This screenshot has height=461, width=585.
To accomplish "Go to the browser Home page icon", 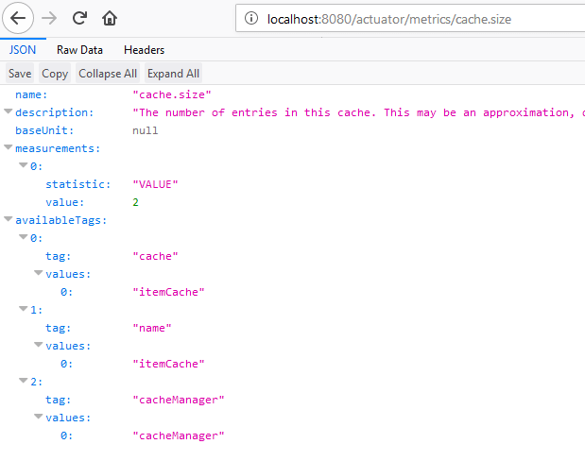I will [110, 18].
